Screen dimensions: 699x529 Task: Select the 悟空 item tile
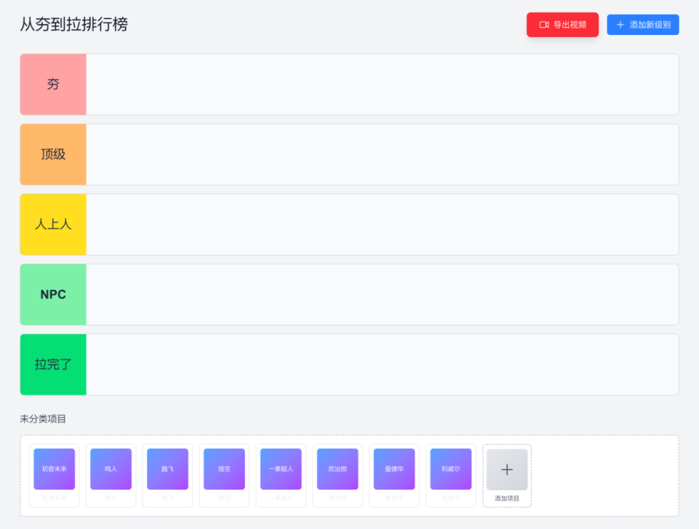point(224,468)
